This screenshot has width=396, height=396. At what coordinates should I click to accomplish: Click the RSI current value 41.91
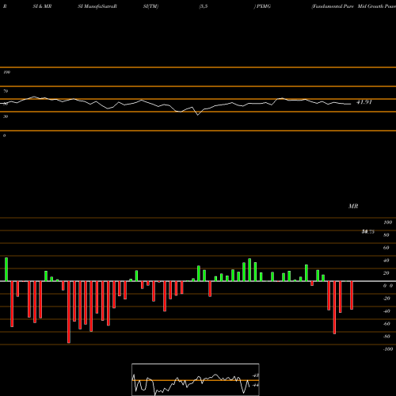point(364,102)
